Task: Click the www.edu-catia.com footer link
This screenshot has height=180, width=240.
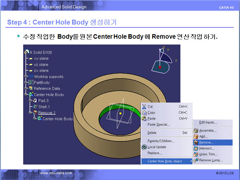Action: click(x=56, y=173)
